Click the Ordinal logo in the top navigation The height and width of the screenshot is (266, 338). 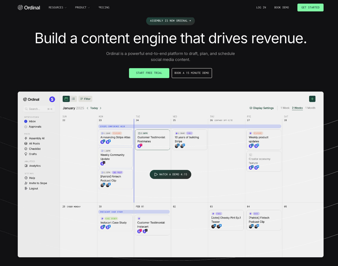29,8
